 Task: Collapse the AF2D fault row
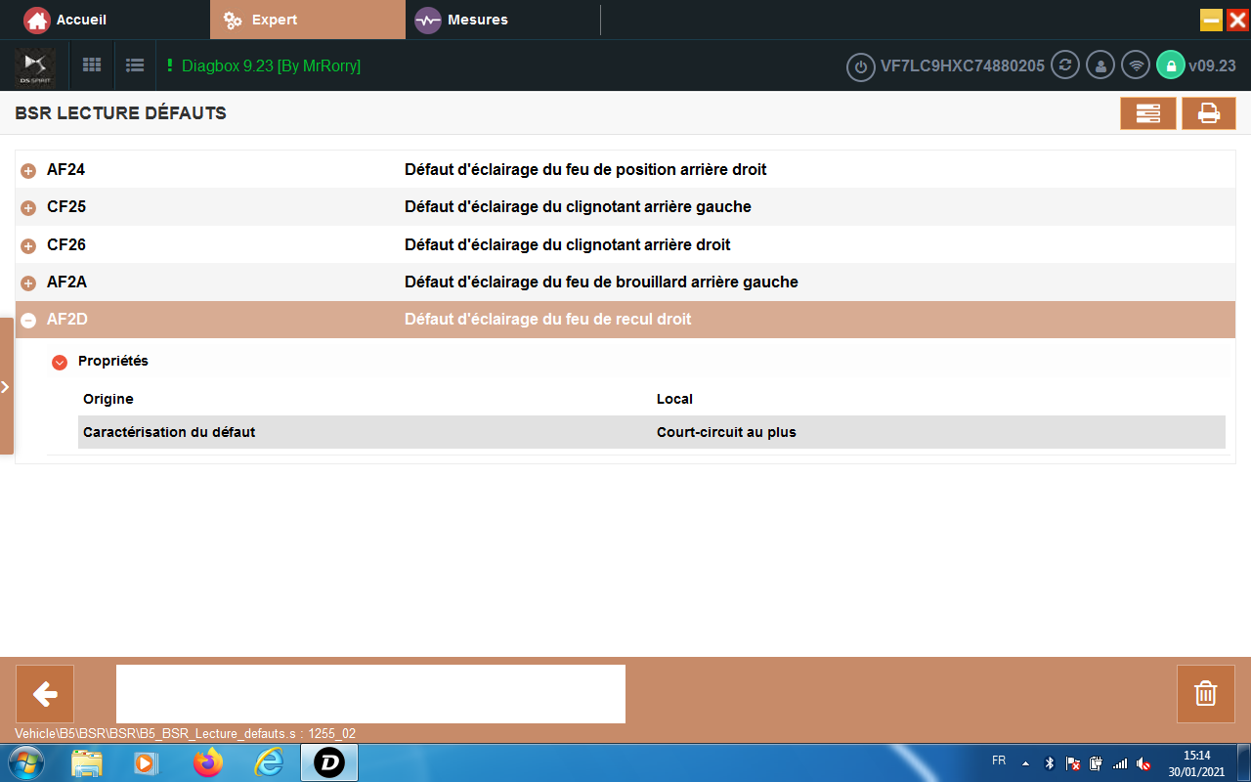tap(28, 321)
